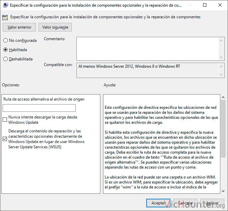Viewport: 228px width, 211px height.
Task: Click Comentario box scroll down arrow
Action: [221, 57]
